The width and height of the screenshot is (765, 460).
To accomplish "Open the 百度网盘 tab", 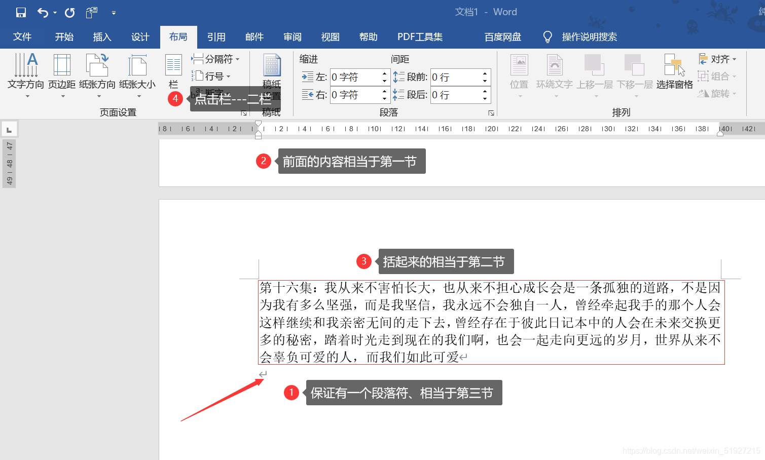I will (502, 36).
